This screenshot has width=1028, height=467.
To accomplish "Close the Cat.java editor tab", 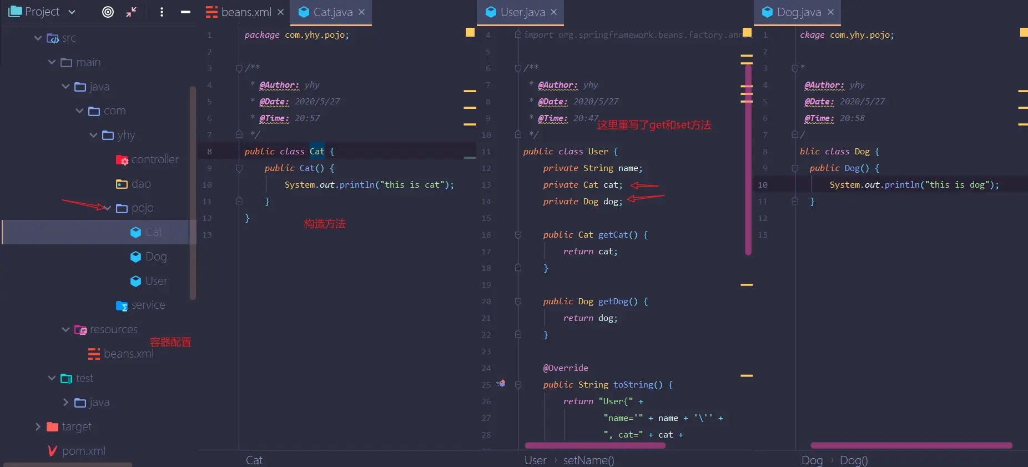I will (x=361, y=12).
